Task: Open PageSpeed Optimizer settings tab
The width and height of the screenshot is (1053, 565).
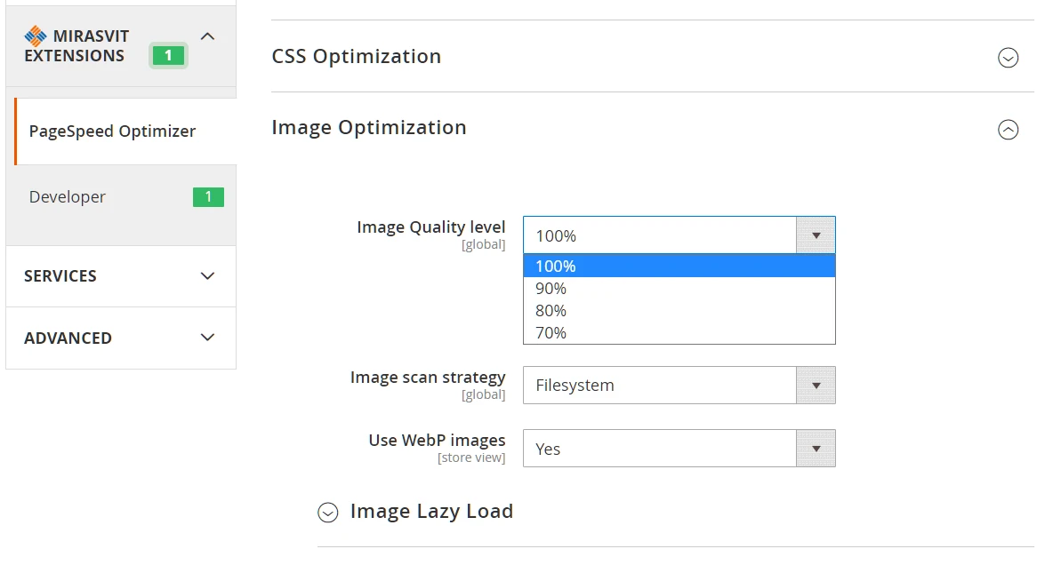Action: (112, 131)
